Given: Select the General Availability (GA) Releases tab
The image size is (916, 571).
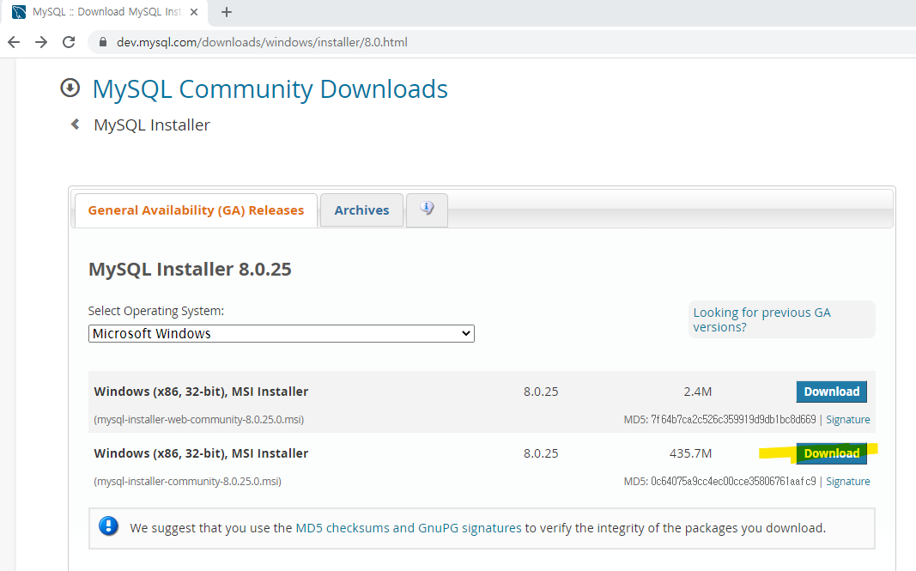Looking at the screenshot, I should (196, 210).
